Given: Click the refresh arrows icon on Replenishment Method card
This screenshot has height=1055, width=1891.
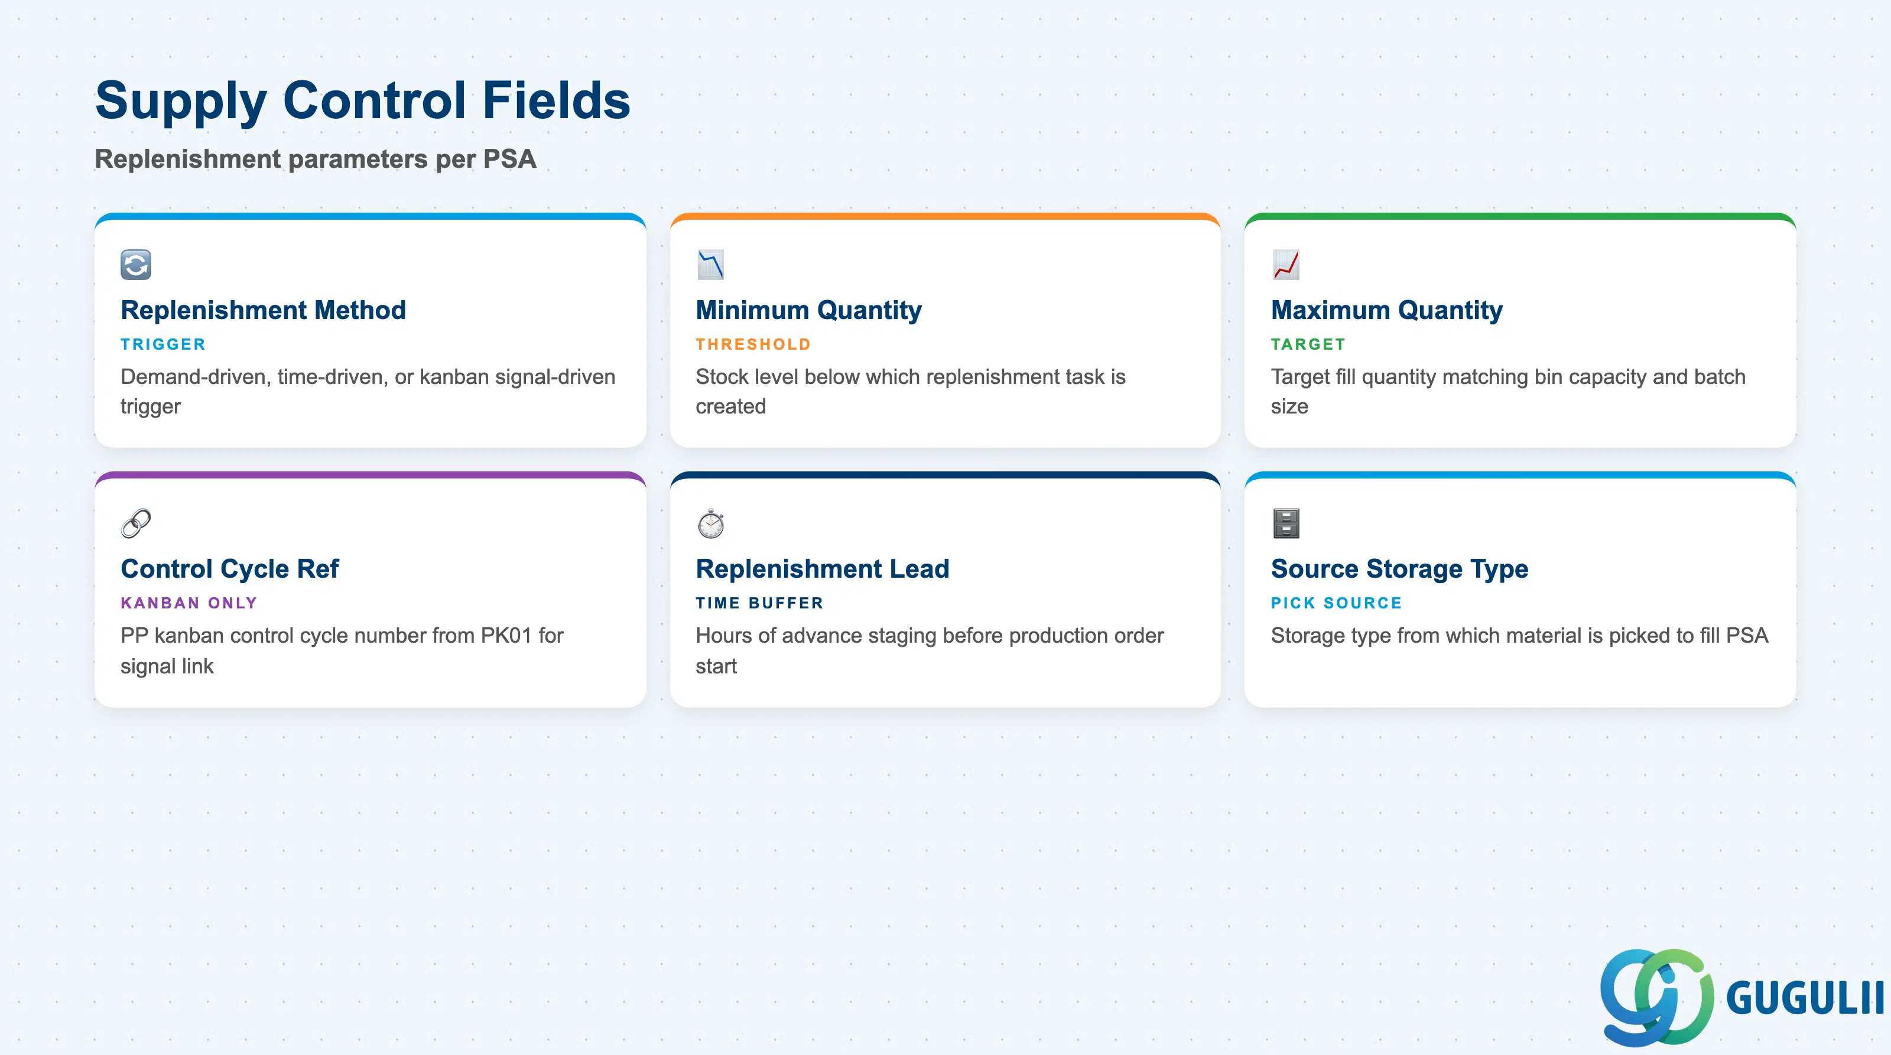Looking at the screenshot, I should pos(136,265).
